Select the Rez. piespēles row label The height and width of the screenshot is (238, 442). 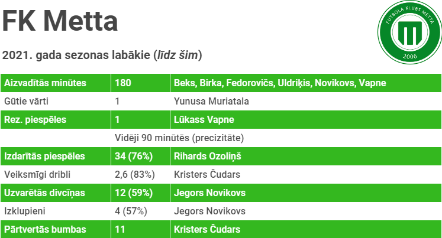(36, 119)
